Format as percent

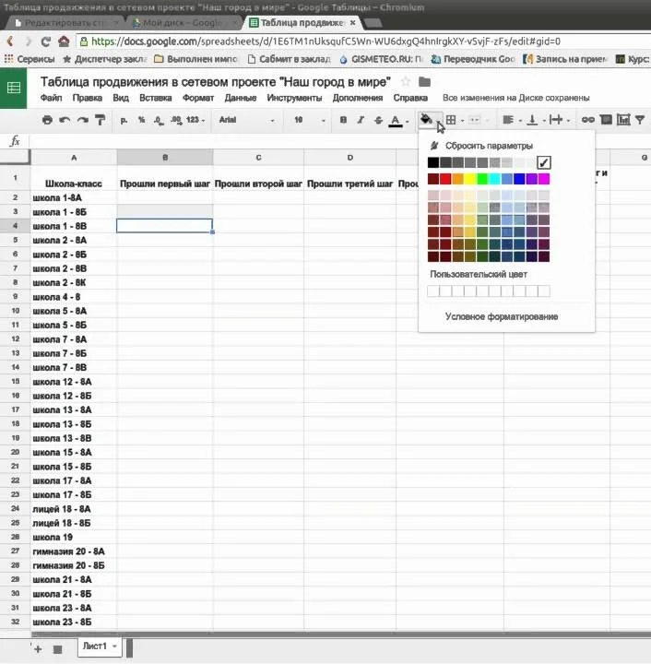pyautogui.click(x=141, y=120)
